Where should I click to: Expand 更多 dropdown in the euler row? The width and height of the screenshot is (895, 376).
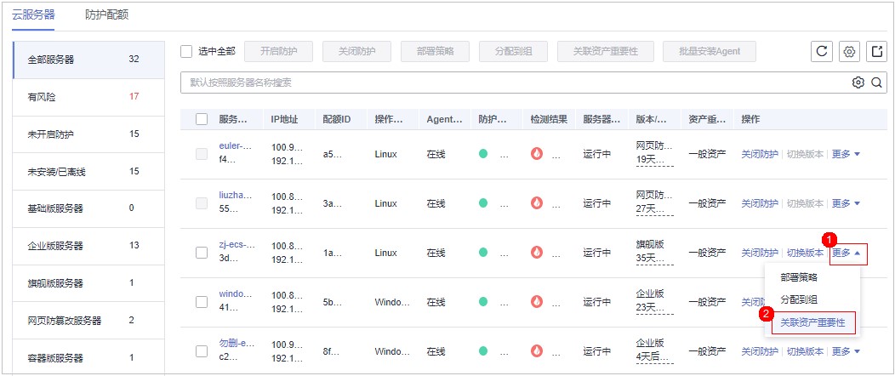(846, 154)
